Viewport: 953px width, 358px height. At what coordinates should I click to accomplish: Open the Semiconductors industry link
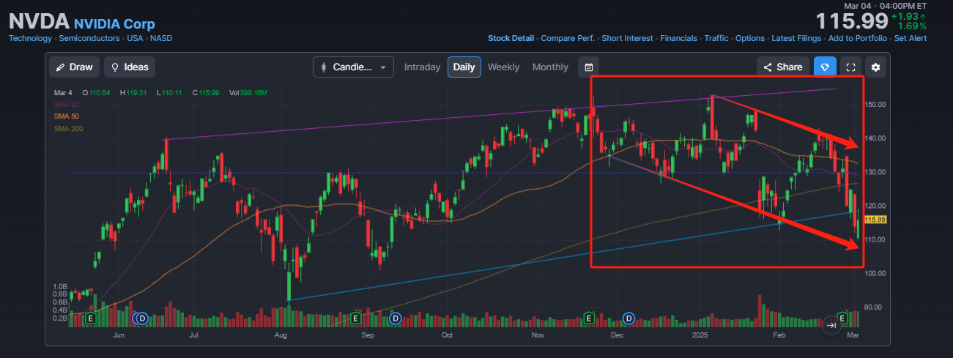click(x=89, y=38)
